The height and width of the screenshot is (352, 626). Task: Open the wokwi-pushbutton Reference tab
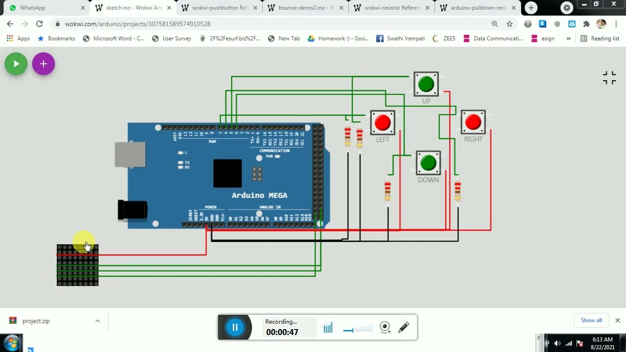(x=219, y=8)
